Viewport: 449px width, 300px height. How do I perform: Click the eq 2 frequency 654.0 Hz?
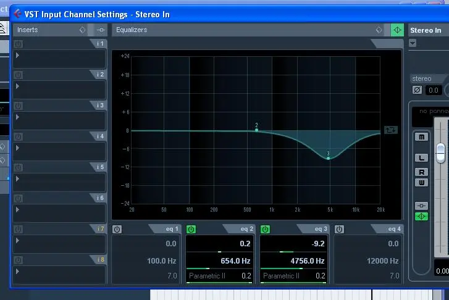(235, 260)
